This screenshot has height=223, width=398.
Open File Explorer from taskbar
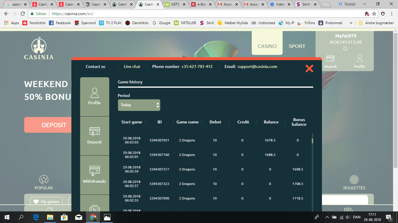pos(50,217)
